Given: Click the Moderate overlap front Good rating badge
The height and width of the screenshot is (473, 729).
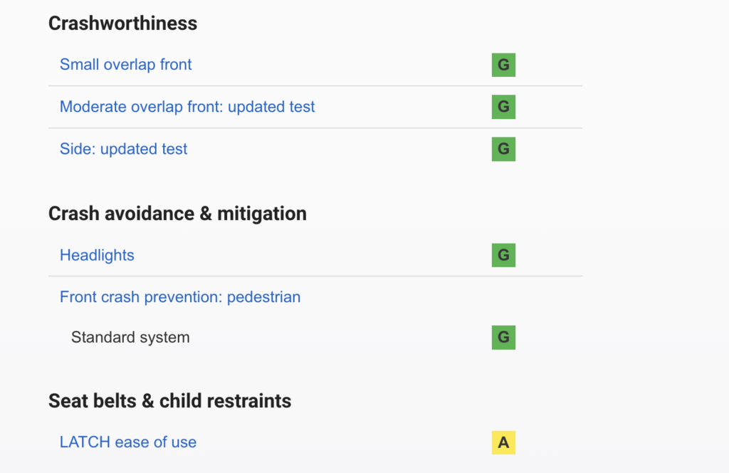Looking at the screenshot, I should (503, 107).
